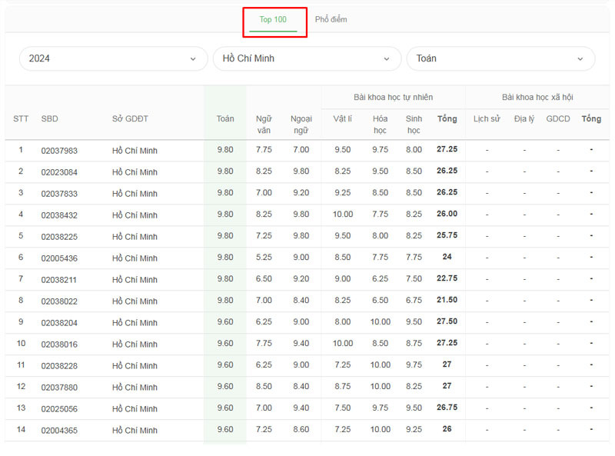Image resolution: width=615 pixels, height=456 pixels.
Task: Click the Ngữ văn column header
Action: click(264, 125)
